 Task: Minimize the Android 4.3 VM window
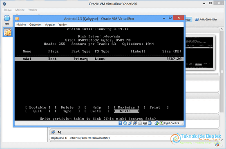[x=164, y=18]
